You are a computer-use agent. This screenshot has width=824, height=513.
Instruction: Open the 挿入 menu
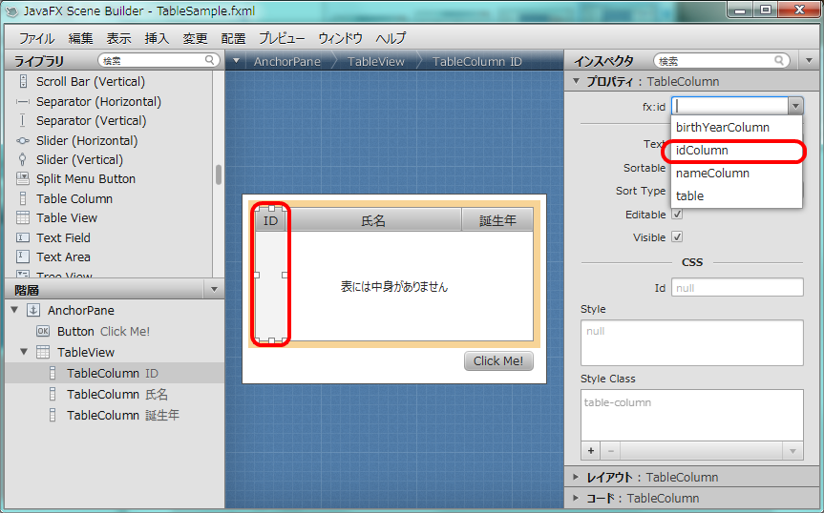(158, 38)
